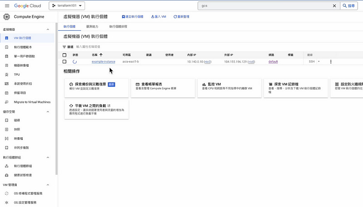Click the 機器映像檔 sidebar icon
This screenshot has width=363, height=207.
[x=6, y=65]
